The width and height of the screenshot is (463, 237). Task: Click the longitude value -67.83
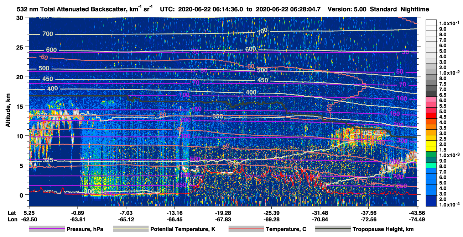tap(223, 219)
